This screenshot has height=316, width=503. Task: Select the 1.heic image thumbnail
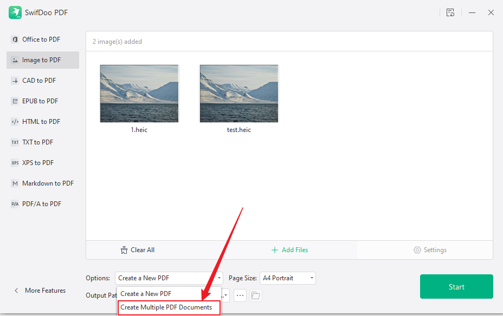click(x=139, y=93)
